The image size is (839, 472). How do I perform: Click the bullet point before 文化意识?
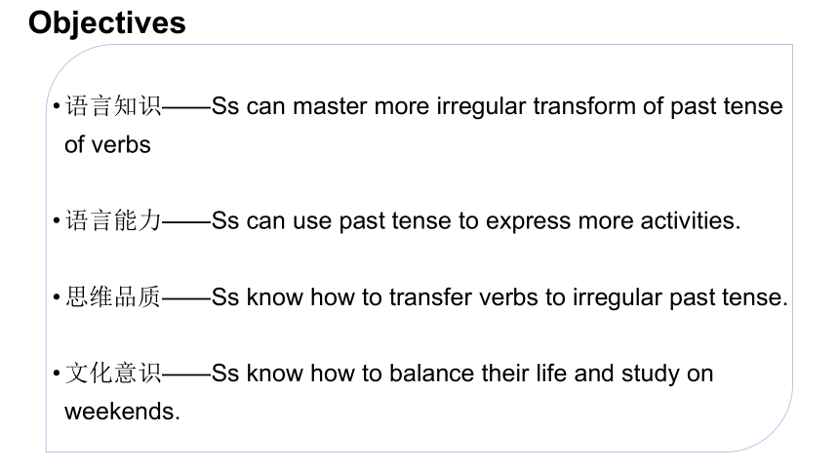57,373
